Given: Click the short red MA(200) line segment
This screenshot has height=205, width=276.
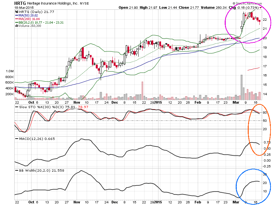Looking at the screenshot, I should pyautogui.click(x=254, y=69).
